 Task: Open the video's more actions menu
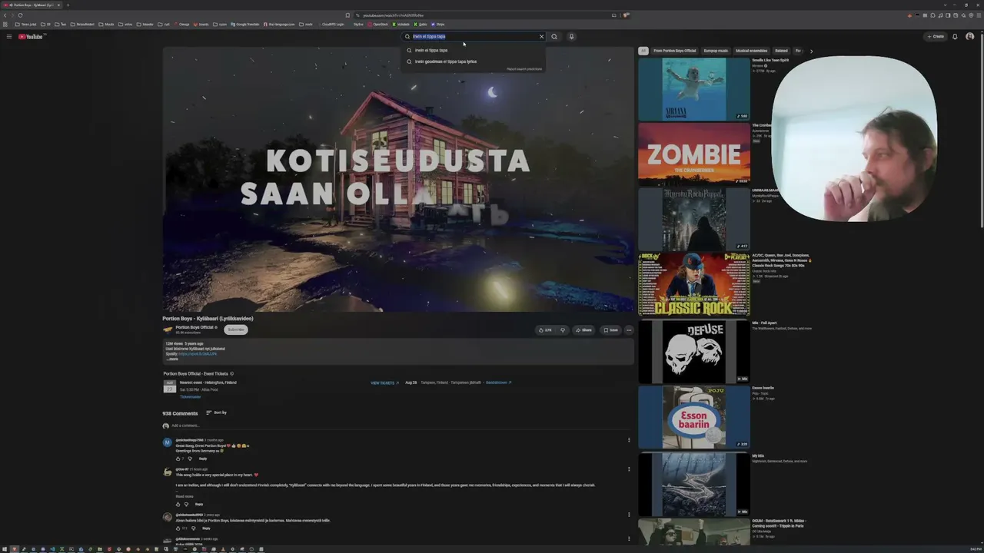click(x=629, y=330)
